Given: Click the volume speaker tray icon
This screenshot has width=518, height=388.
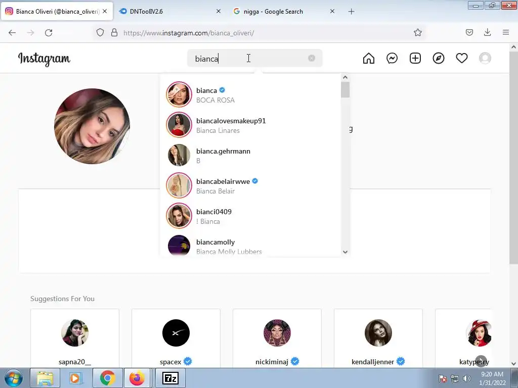Looking at the screenshot, I should coord(467,378).
